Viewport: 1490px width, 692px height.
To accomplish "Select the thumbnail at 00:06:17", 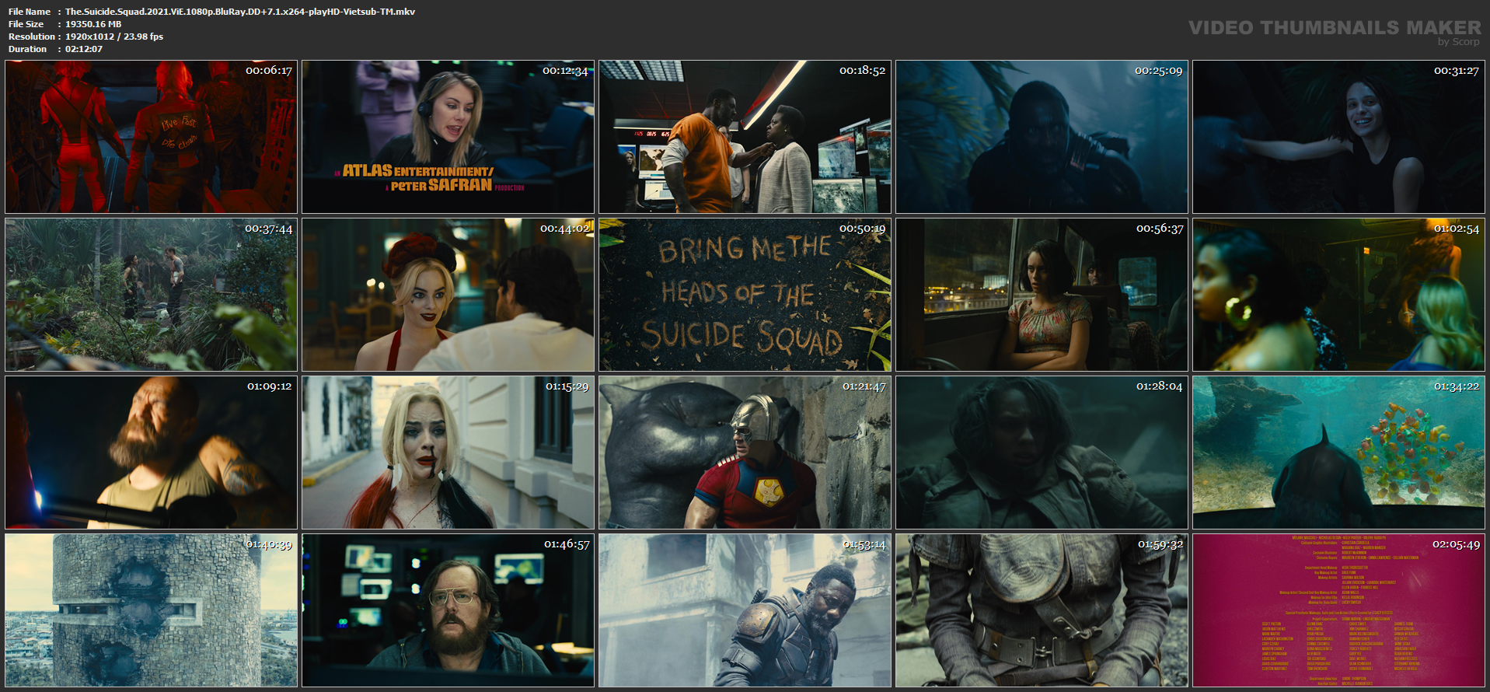I will pyautogui.click(x=152, y=137).
